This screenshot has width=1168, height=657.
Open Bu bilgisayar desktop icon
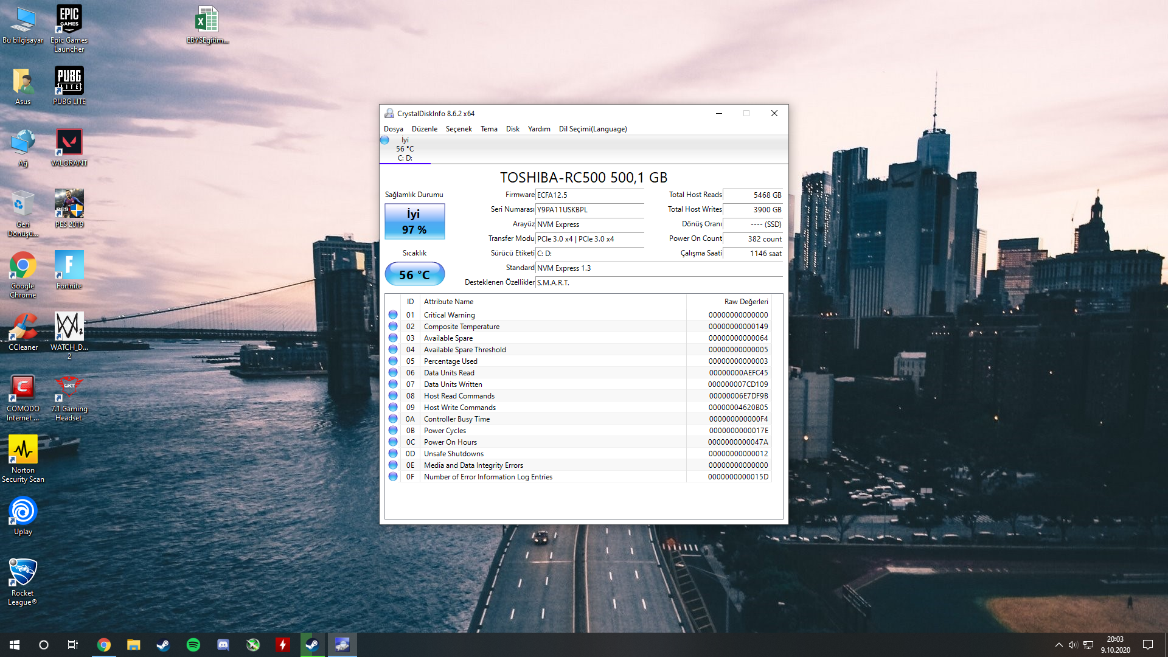[x=23, y=25]
